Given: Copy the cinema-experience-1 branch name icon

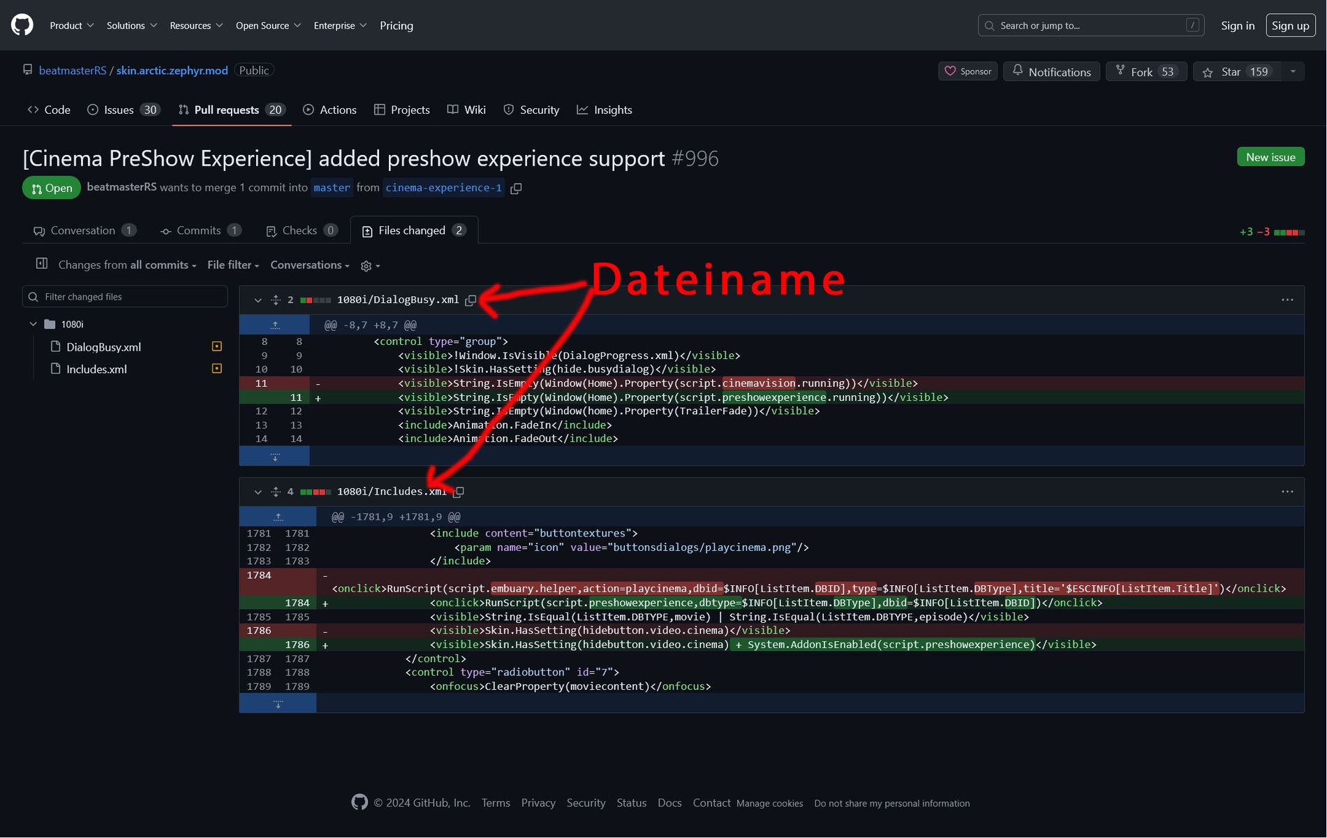Looking at the screenshot, I should pyautogui.click(x=516, y=189).
